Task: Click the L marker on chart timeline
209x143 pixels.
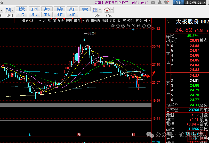Action: pyautogui.click(x=30, y=135)
